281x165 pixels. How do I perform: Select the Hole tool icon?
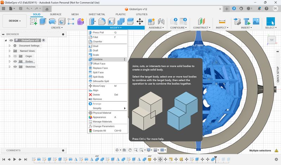(62, 21)
